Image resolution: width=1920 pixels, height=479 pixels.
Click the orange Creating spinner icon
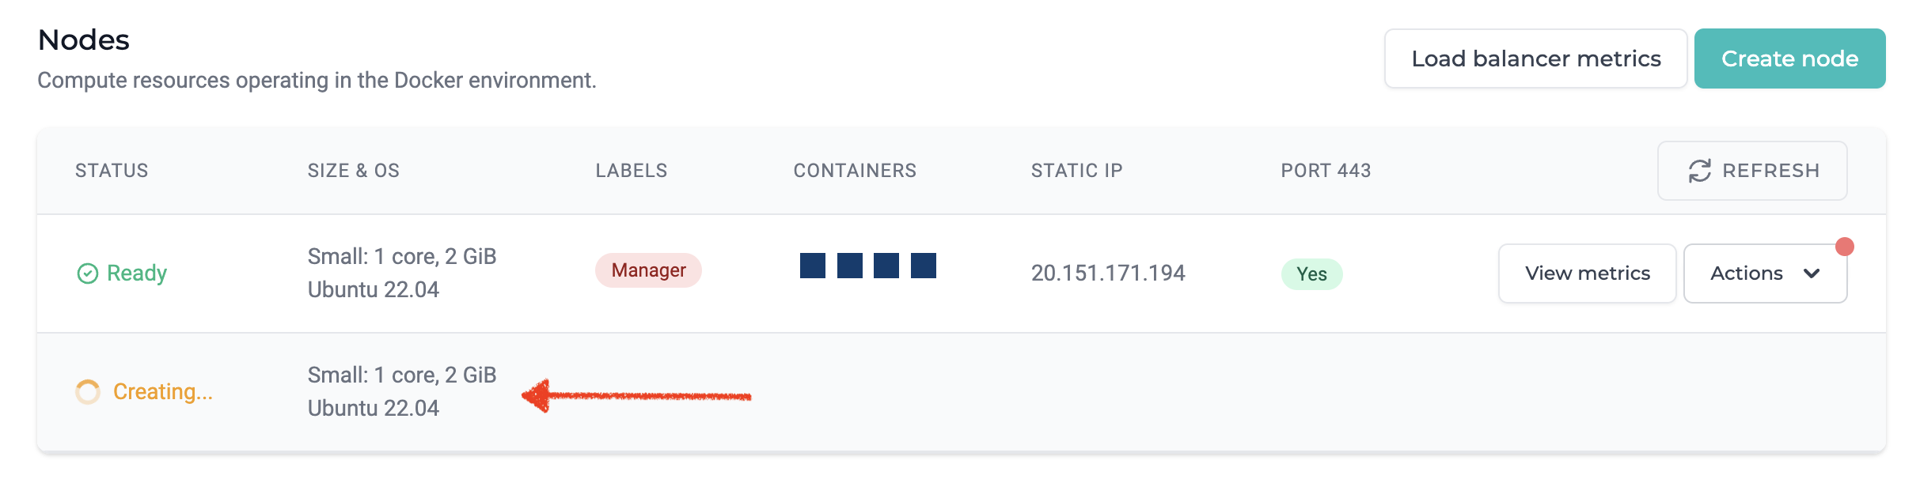click(88, 392)
